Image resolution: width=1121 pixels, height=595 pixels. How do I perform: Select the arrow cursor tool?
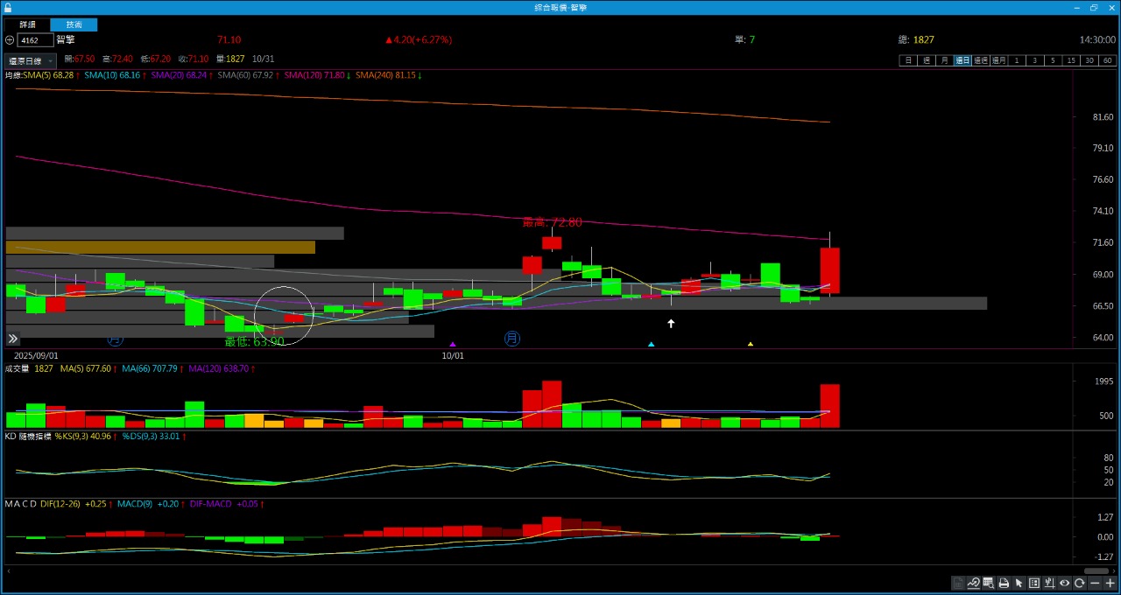(1019, 584)
